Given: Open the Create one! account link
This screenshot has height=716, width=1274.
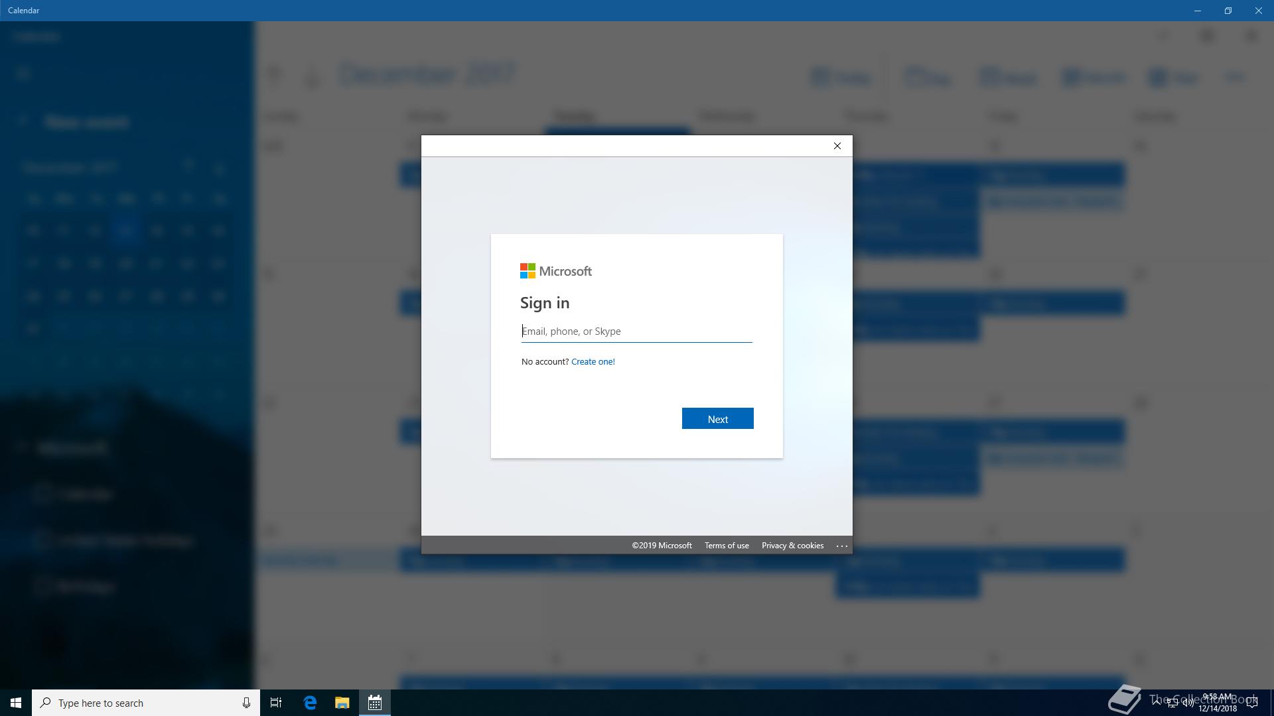Looking at the screenshot, I should pyautogui.click(x=593, y=362).
